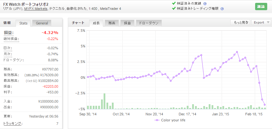Click the -4.32% gain value
The image size is (272, 129).
point(50,33)
